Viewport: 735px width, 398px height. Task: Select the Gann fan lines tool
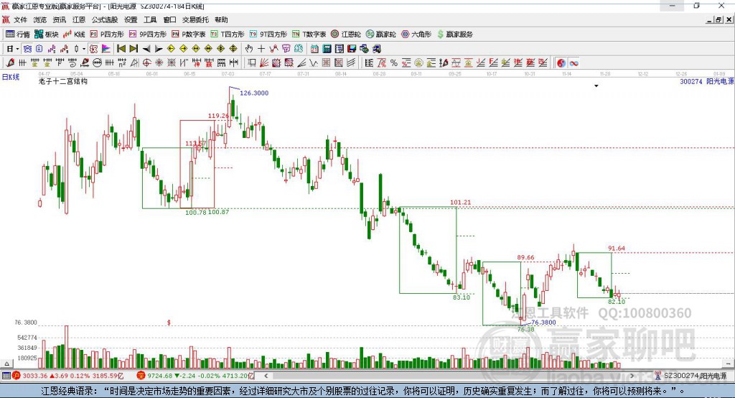[x=264, y=63]
